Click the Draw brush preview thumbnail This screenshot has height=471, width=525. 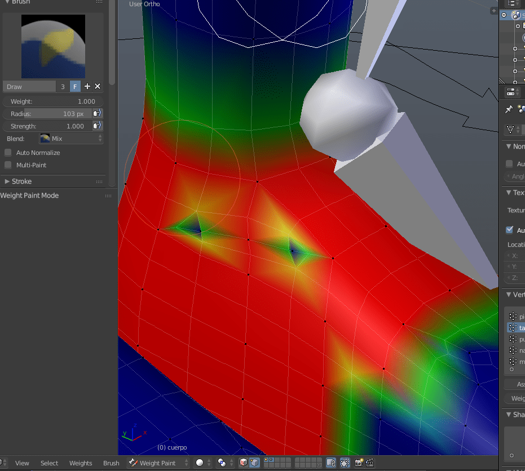click(x=53, y=46)
